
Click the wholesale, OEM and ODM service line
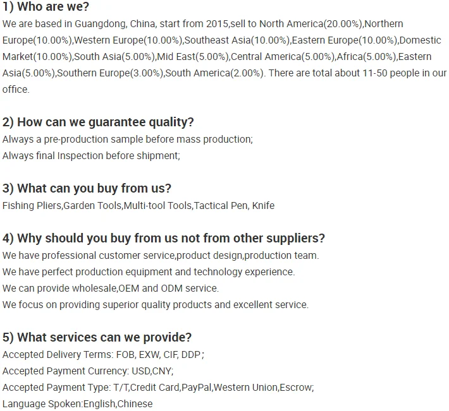[x=111, y=289]
